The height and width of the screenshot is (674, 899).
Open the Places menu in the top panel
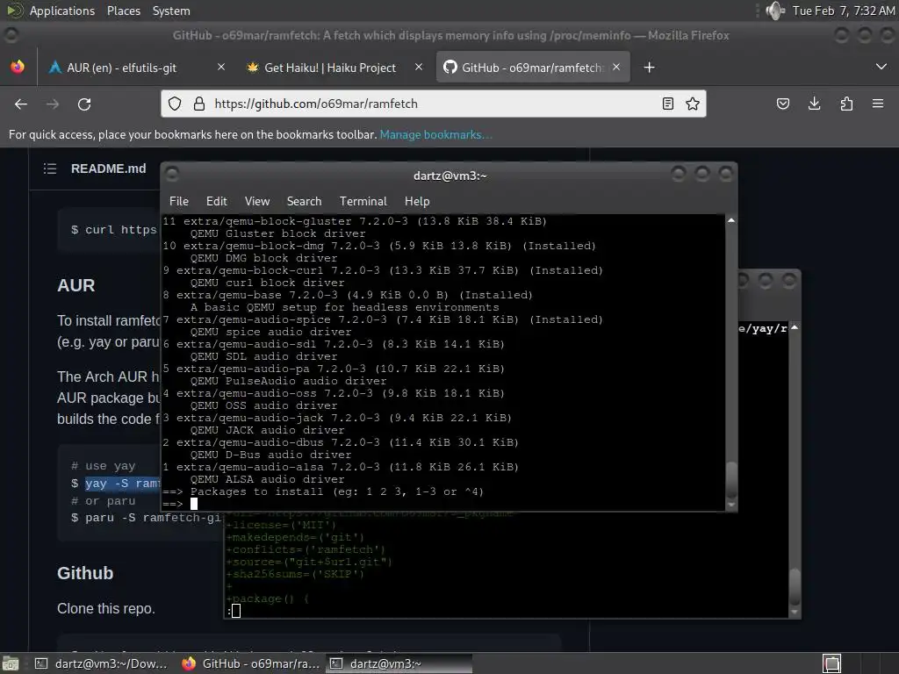tap(123, 11)
